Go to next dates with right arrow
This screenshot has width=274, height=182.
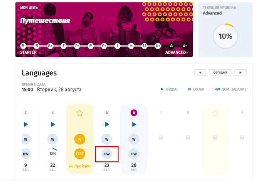point(241,72)
